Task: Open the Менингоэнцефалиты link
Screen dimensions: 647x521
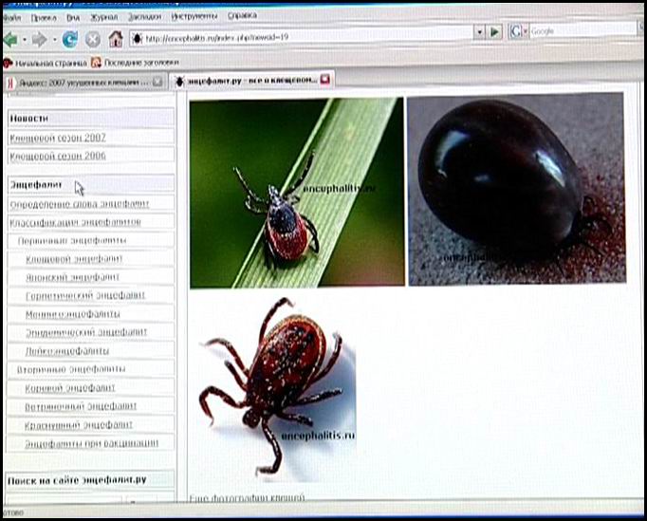Action: 73,314
